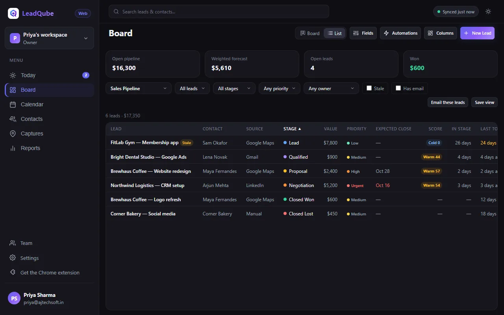Open the Columns settings button

pyautogui.click(x=441, y=33)
